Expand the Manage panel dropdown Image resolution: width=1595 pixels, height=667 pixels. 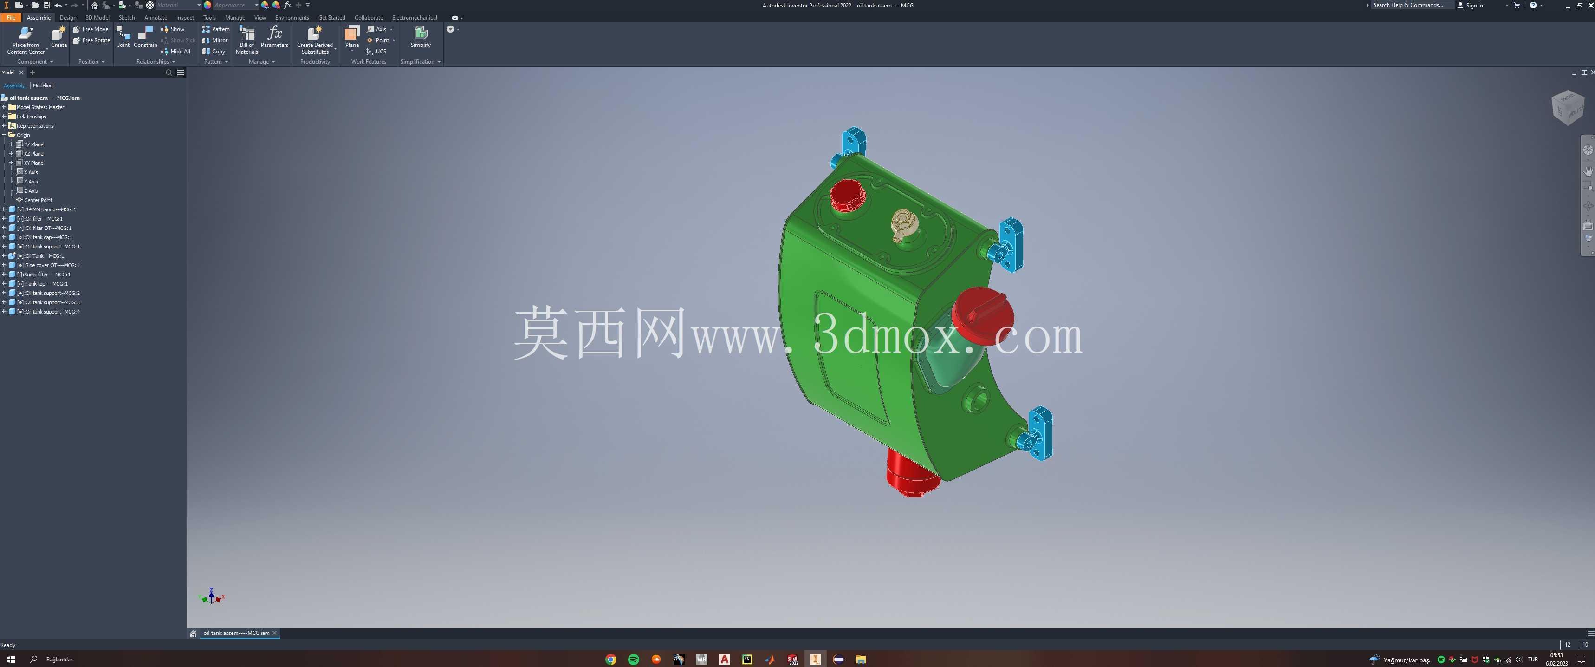coord(262,62)
